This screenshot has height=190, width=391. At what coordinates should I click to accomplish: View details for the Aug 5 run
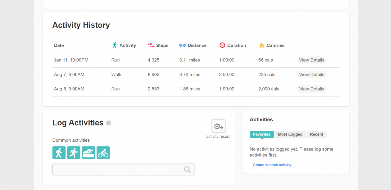pos(312,89)
